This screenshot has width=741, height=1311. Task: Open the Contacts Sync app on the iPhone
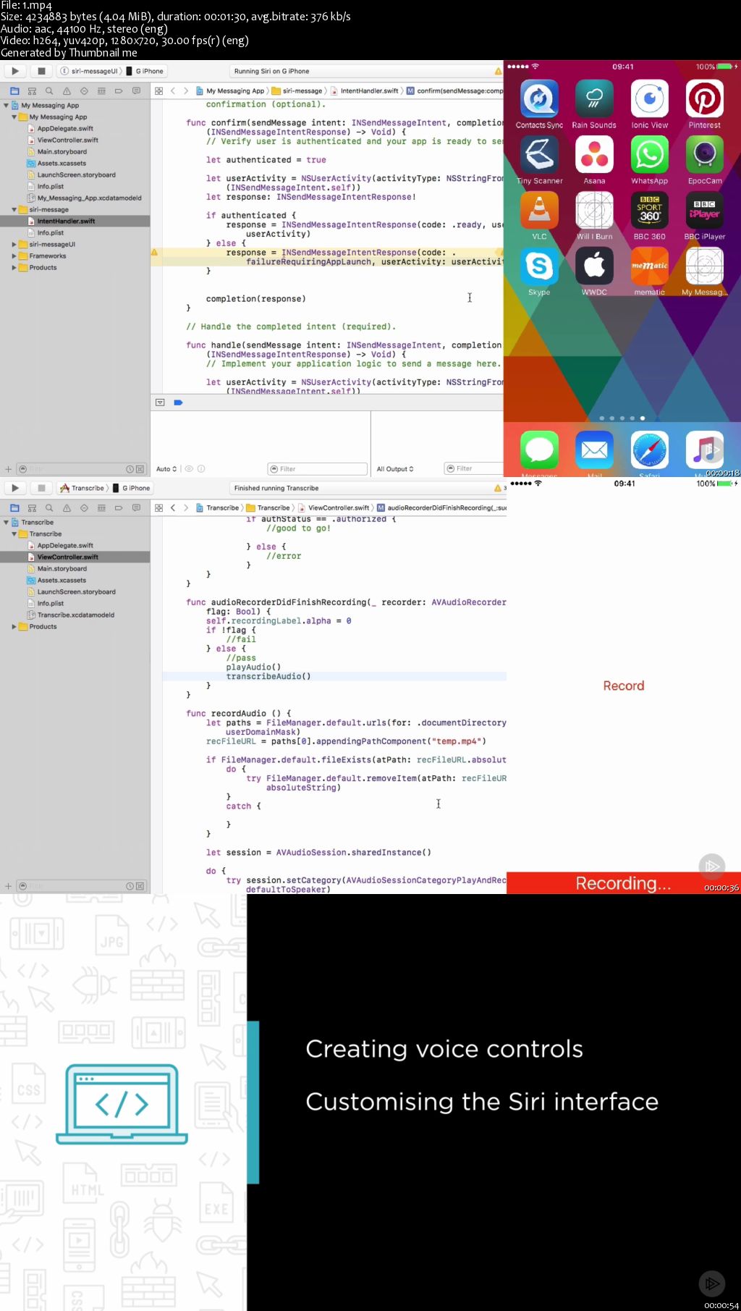pyautogui.click(x=539, y=99)
